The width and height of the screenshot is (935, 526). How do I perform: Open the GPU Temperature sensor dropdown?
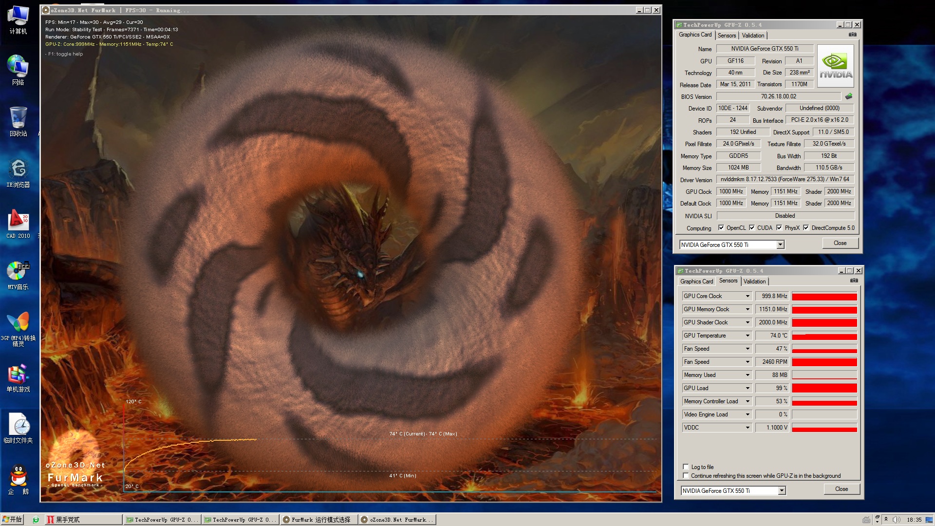pos(748,336)
